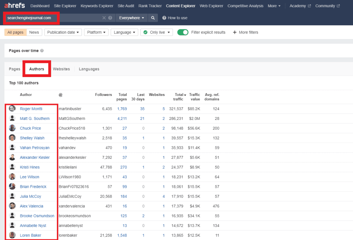Open Roger Montti author link
Screen dimensions: 353x240
(31, 109)
